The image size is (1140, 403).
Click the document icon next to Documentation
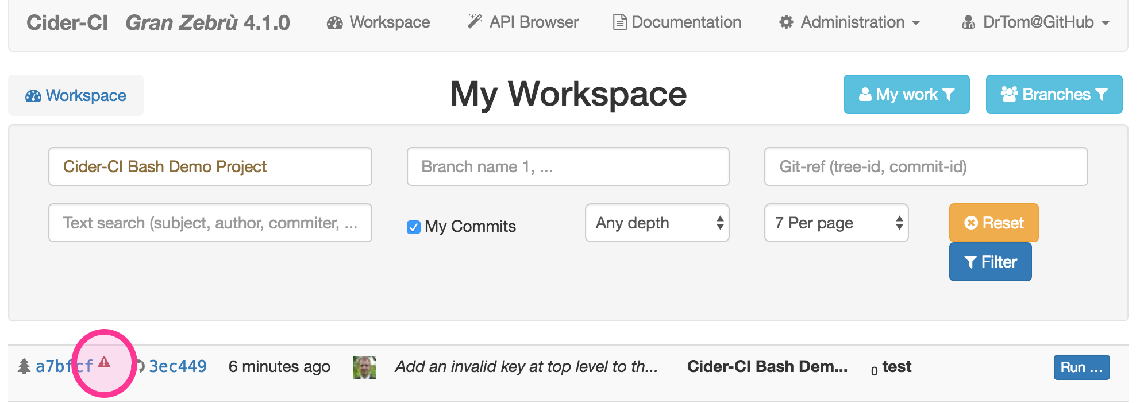coord(619,22)
